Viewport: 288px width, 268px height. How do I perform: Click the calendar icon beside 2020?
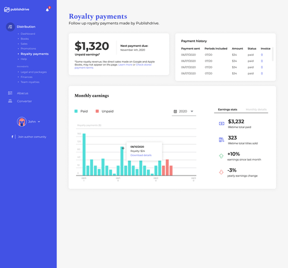pos(175,111)
